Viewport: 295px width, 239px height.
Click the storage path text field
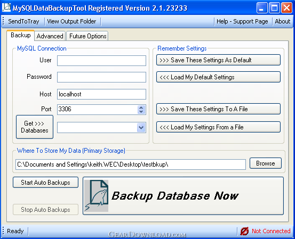click(x=131, y=164)
